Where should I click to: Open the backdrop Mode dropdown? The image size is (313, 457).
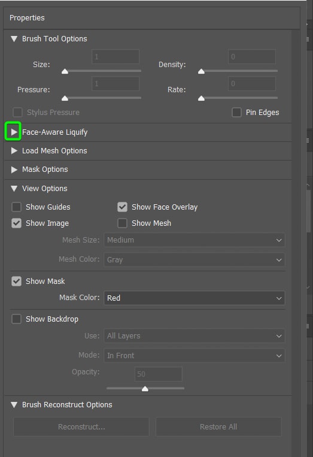(195, 356)
